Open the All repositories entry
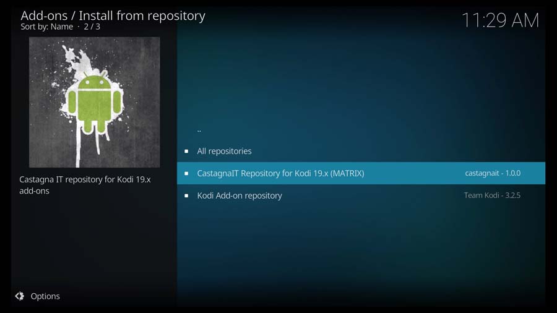Image resolution: width=557 pixels, height=313 pixels. pos(361,151)
